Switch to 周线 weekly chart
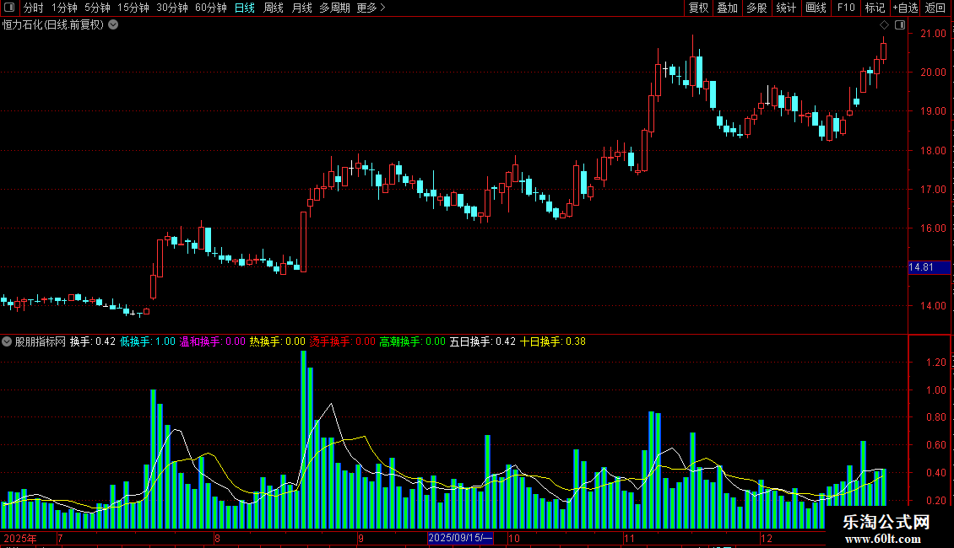This screenshot has height=548, width=954. 274,8
